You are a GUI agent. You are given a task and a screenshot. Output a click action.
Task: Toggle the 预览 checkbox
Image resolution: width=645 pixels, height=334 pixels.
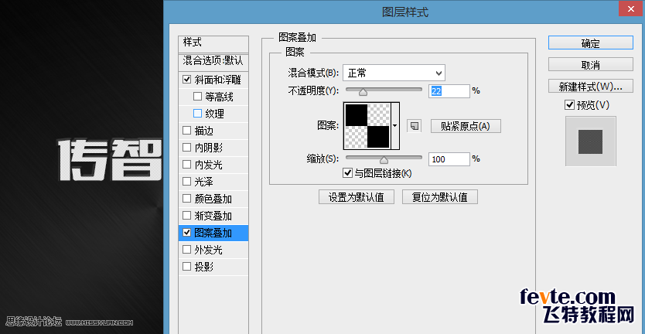(570, 105)
